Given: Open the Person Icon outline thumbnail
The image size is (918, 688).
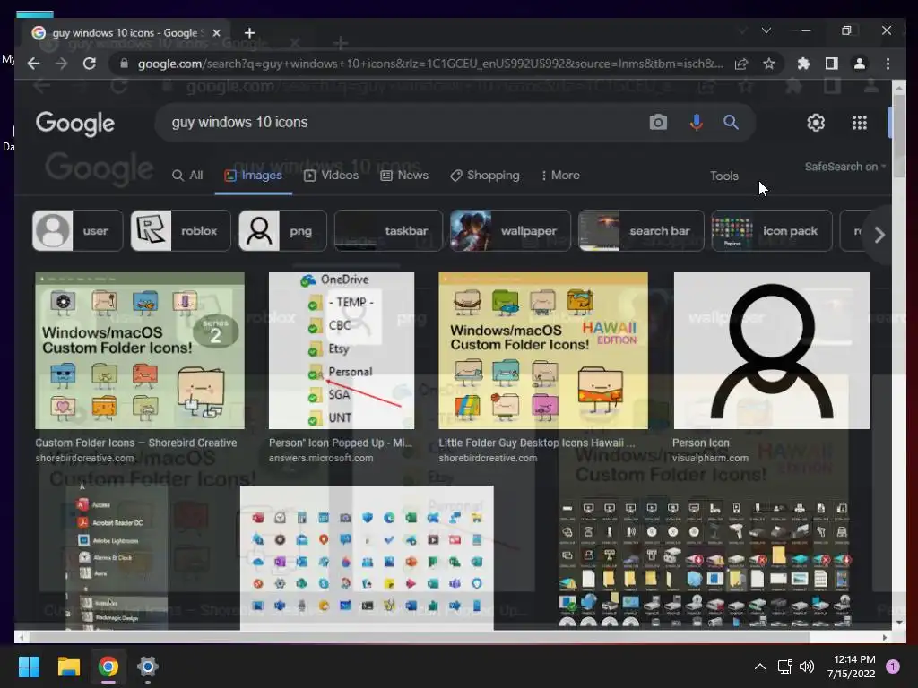Looking at the screenshot, I should click(772, 350).
